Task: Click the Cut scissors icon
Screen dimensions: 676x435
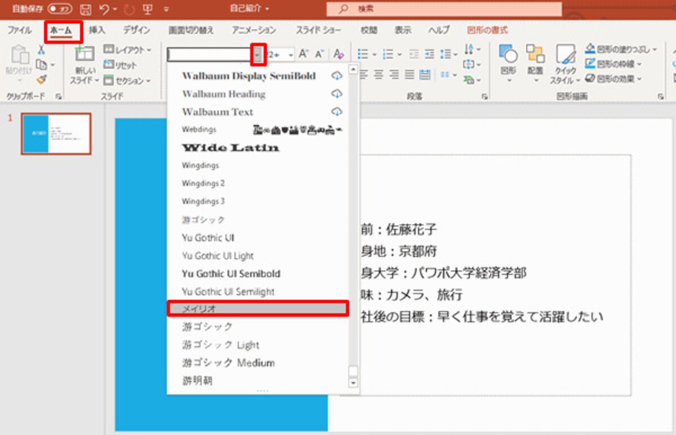Action: [x=41, y=51]
